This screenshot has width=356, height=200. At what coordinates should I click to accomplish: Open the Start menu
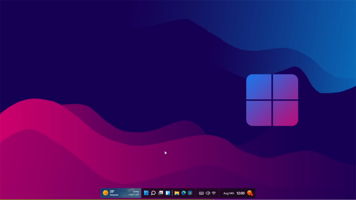pyautogui.click(x=146, y=193)
